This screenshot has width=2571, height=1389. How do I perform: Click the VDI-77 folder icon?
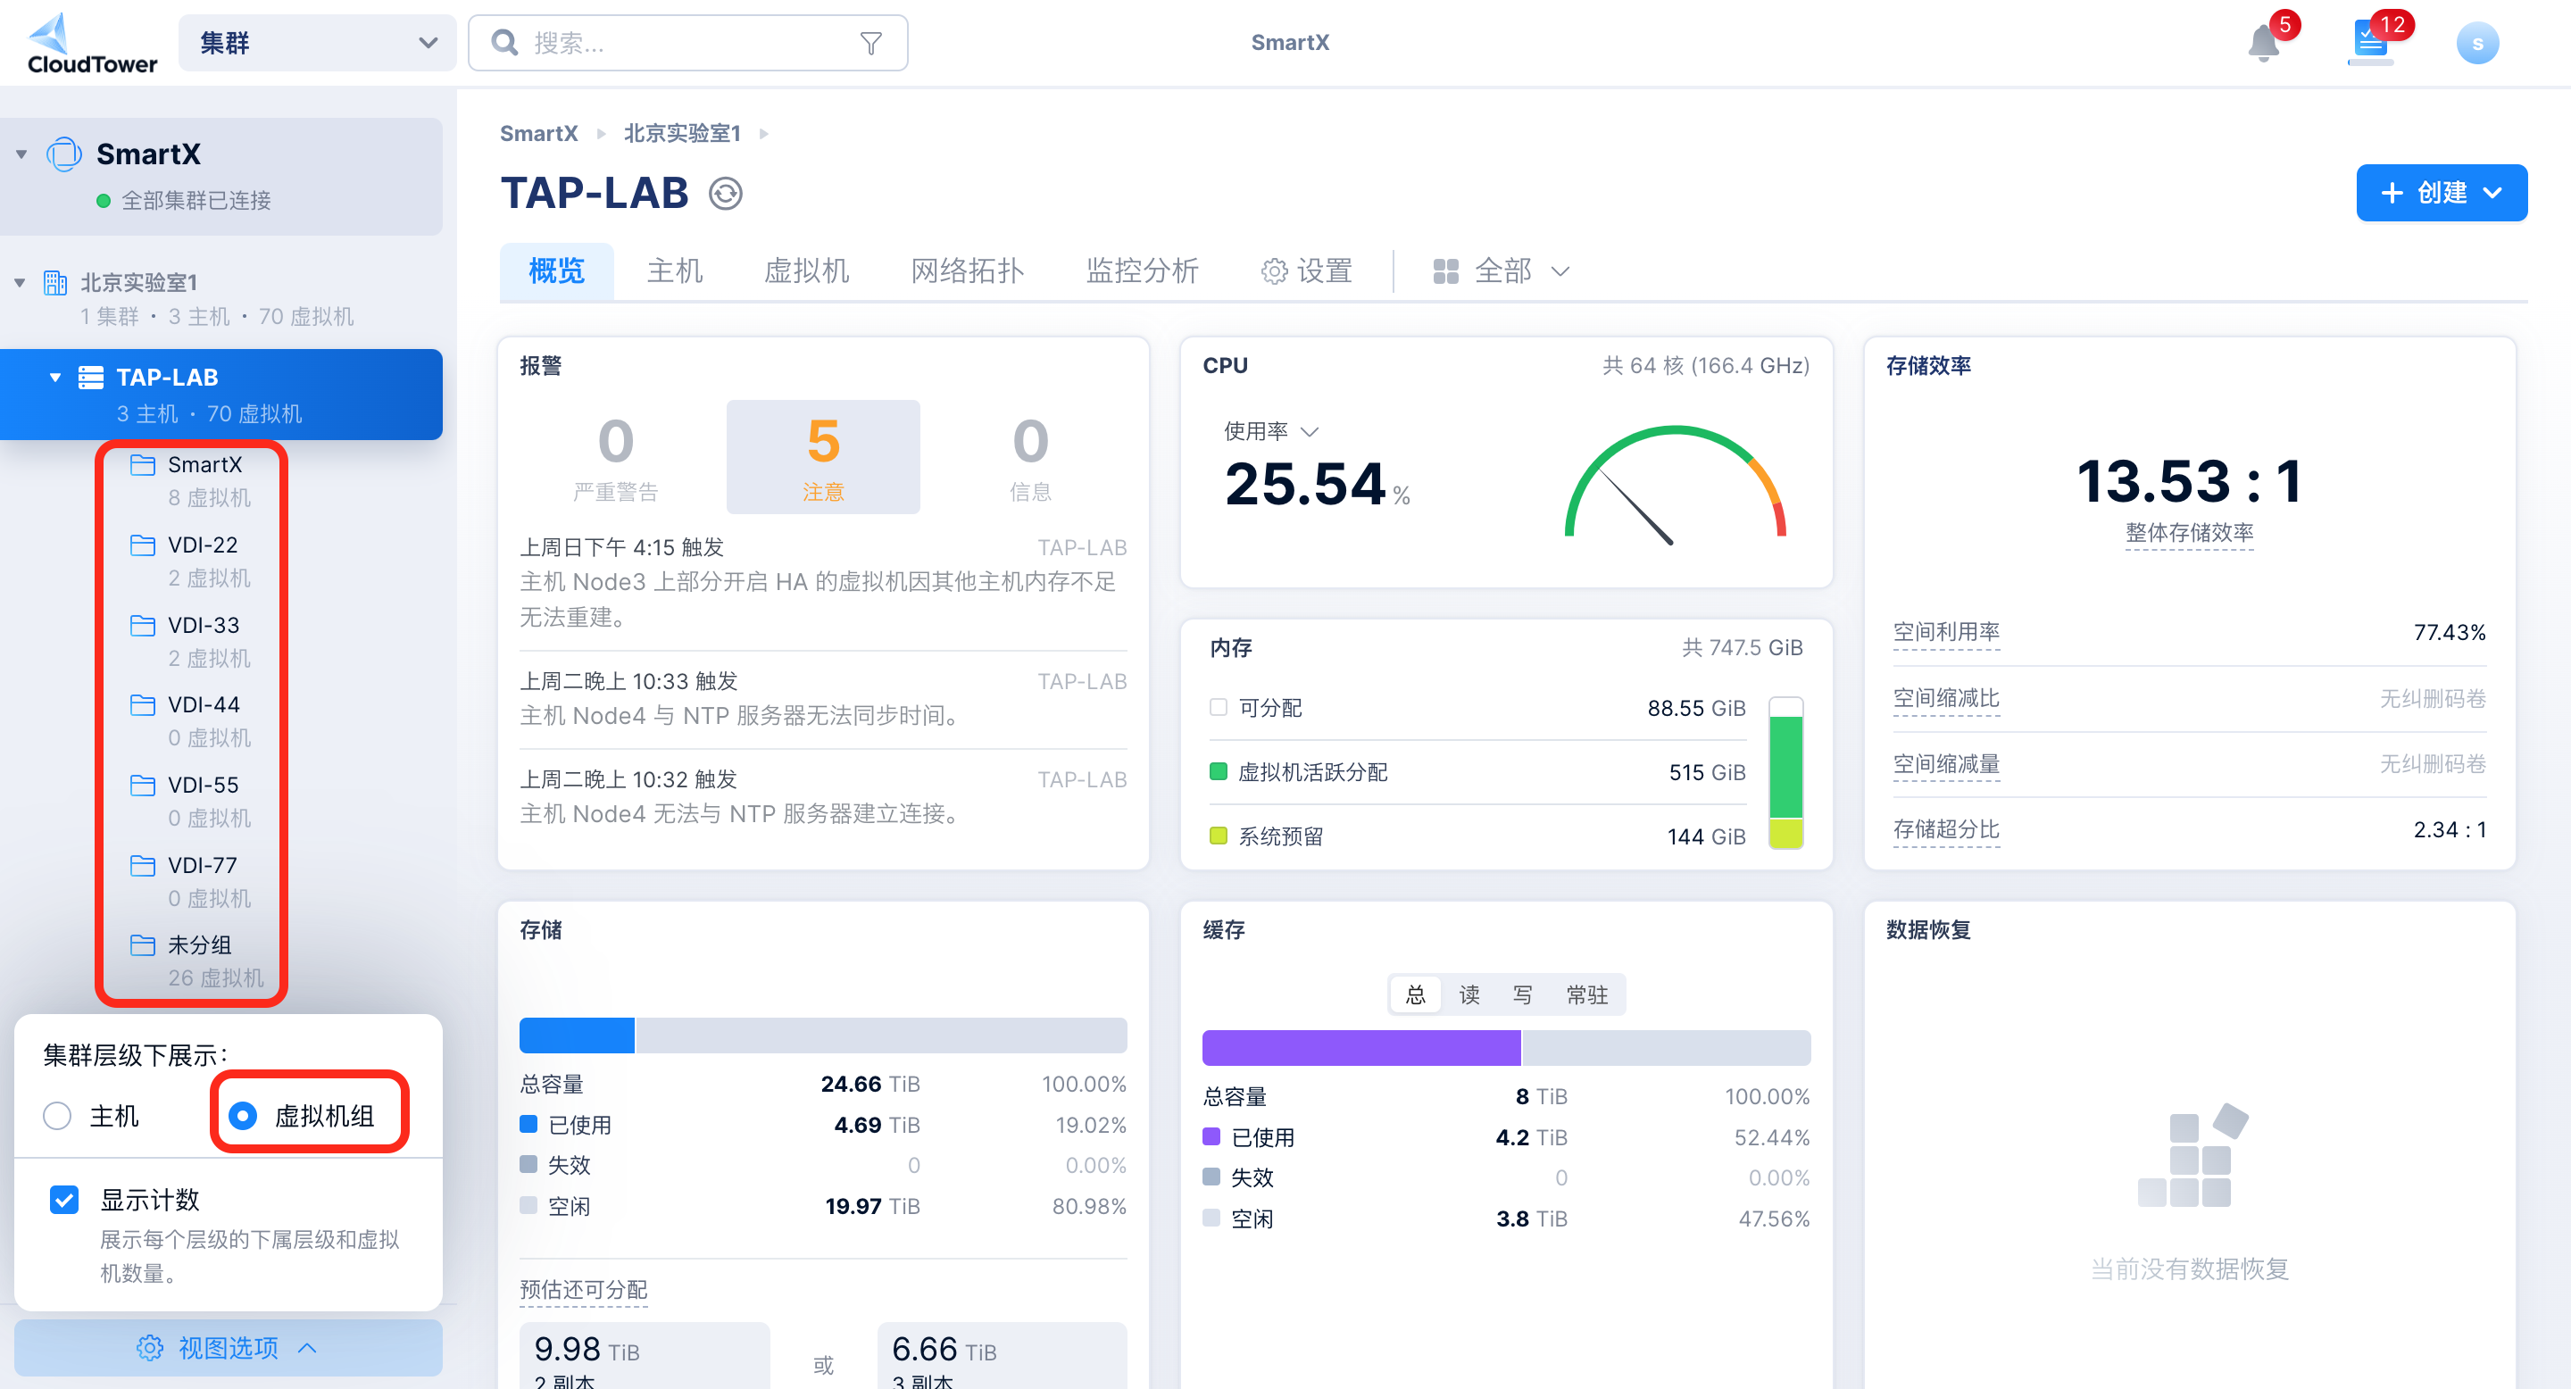(x=143, y=865)
